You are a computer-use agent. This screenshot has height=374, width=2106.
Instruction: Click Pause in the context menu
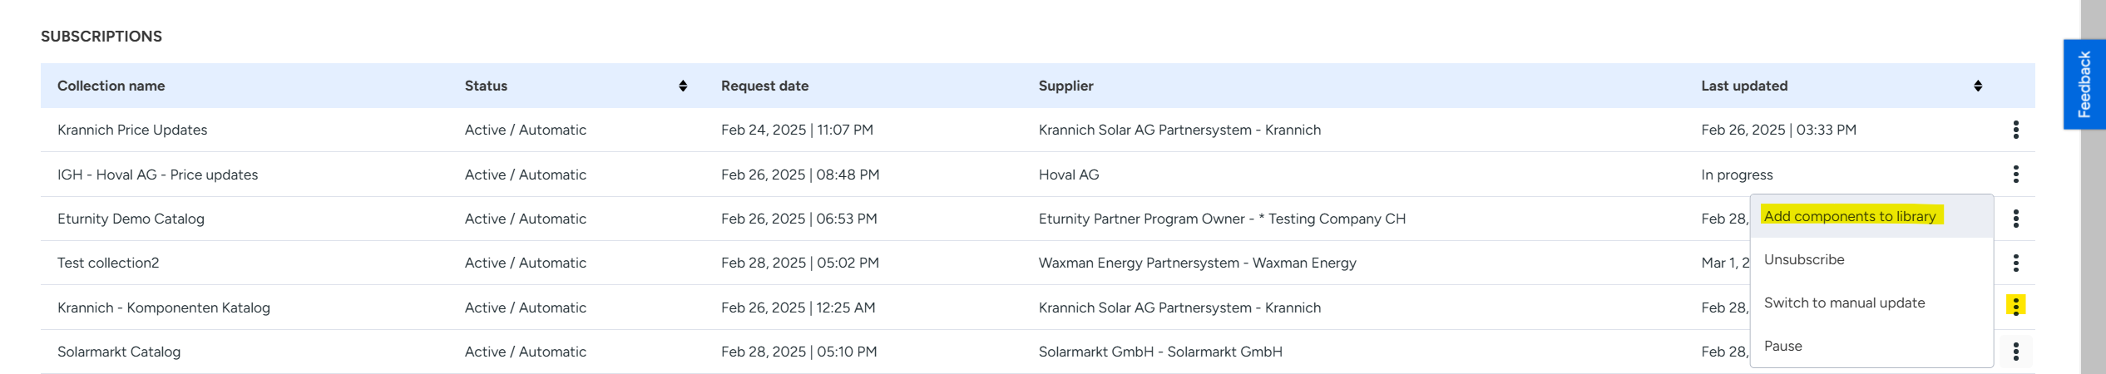[x=1783, y=346]
